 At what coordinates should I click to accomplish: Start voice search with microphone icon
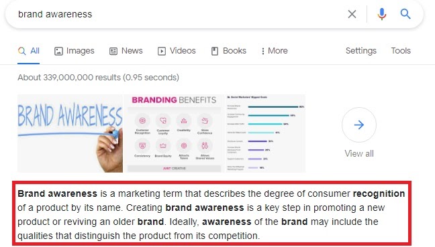(382, 14)
